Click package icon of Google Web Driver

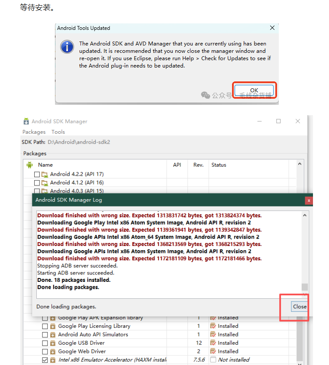(53, 352)
